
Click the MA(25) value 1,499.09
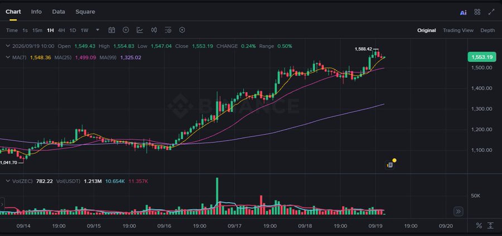(85, 57)
